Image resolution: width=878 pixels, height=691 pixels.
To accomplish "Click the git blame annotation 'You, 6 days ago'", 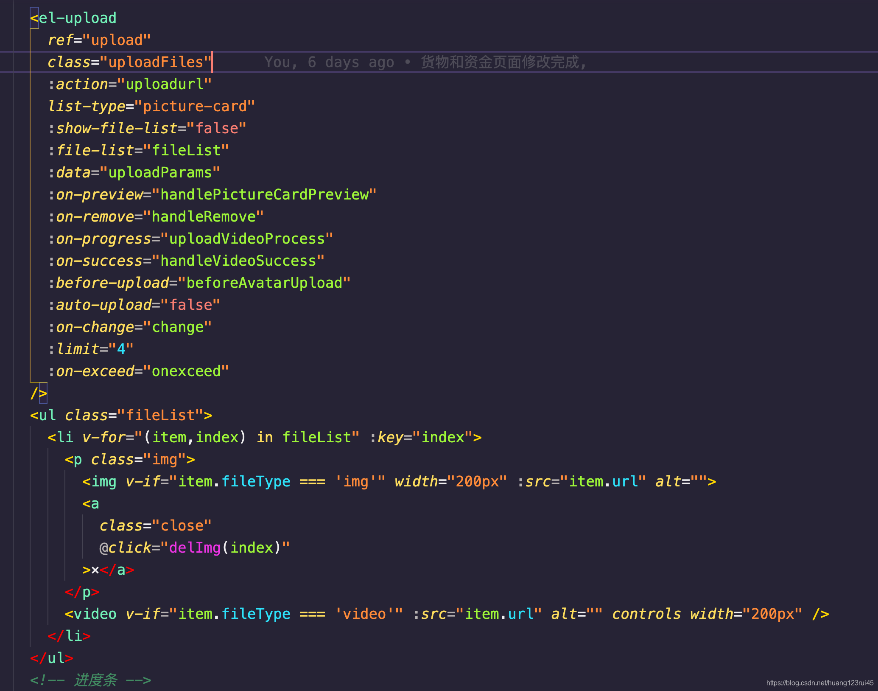I will point(329,62).
